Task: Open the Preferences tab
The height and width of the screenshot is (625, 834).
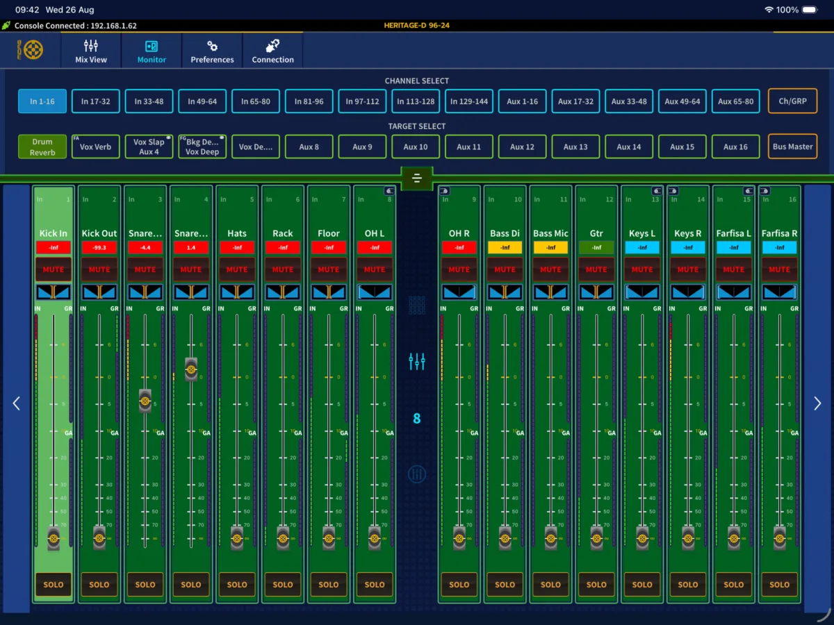Action: point(212,50)
